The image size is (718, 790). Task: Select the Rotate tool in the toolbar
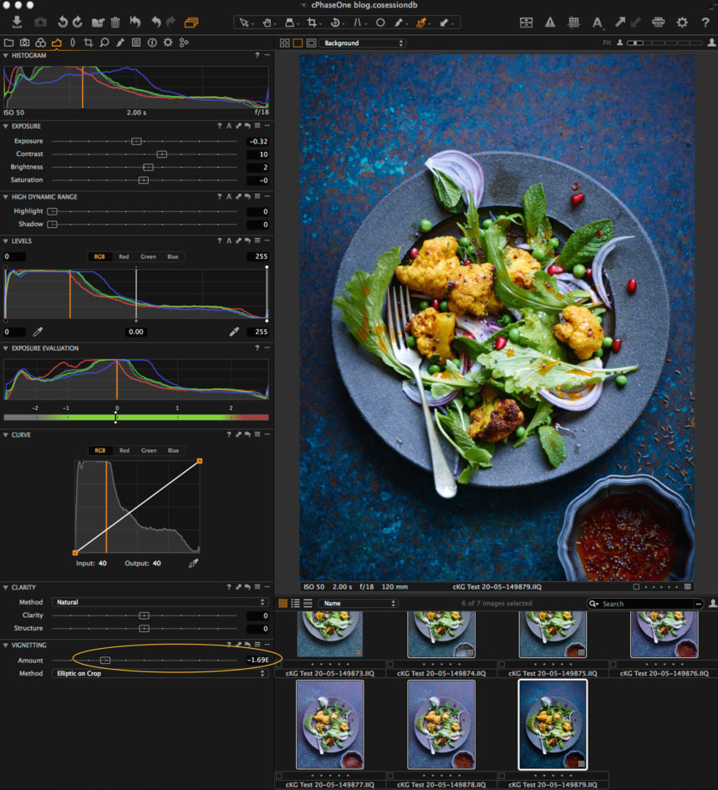pos(334,23)
